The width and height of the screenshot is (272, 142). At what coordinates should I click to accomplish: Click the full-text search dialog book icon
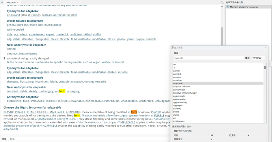pyautogui.click(x=172, y=48)
